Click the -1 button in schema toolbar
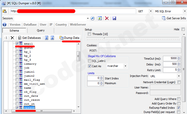Image resolution: width=187 pixels, height=114 pixels. coord(6,38)
